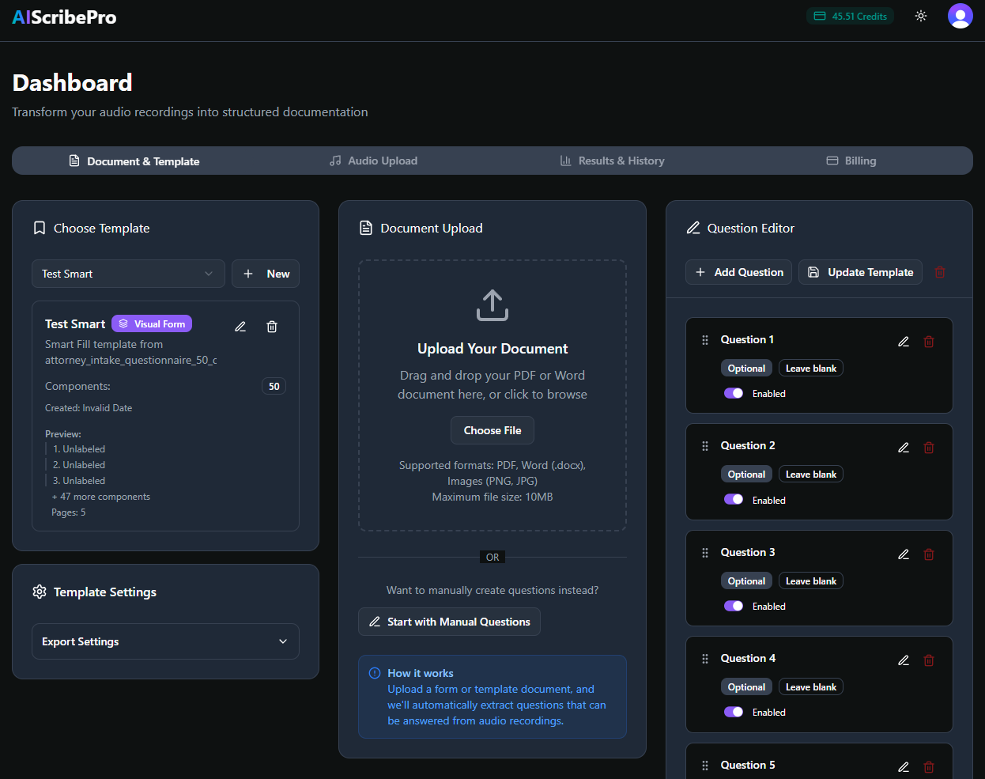Screen dimensions: 985x779
Task: Click the Template Settings gear icon
Action: [40, 592]
